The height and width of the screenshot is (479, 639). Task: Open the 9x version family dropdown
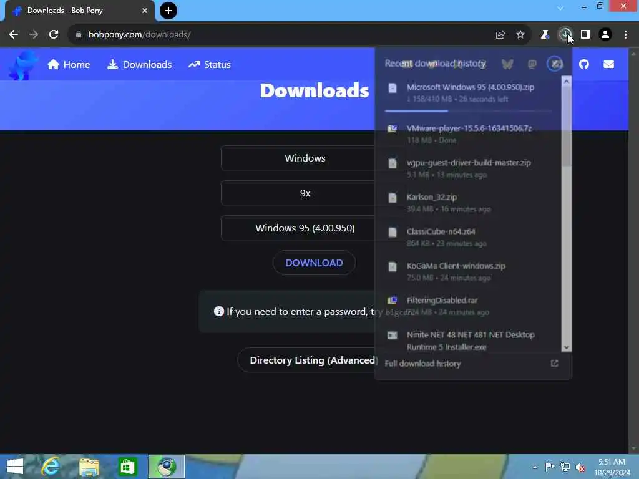(x=305, y=193)
